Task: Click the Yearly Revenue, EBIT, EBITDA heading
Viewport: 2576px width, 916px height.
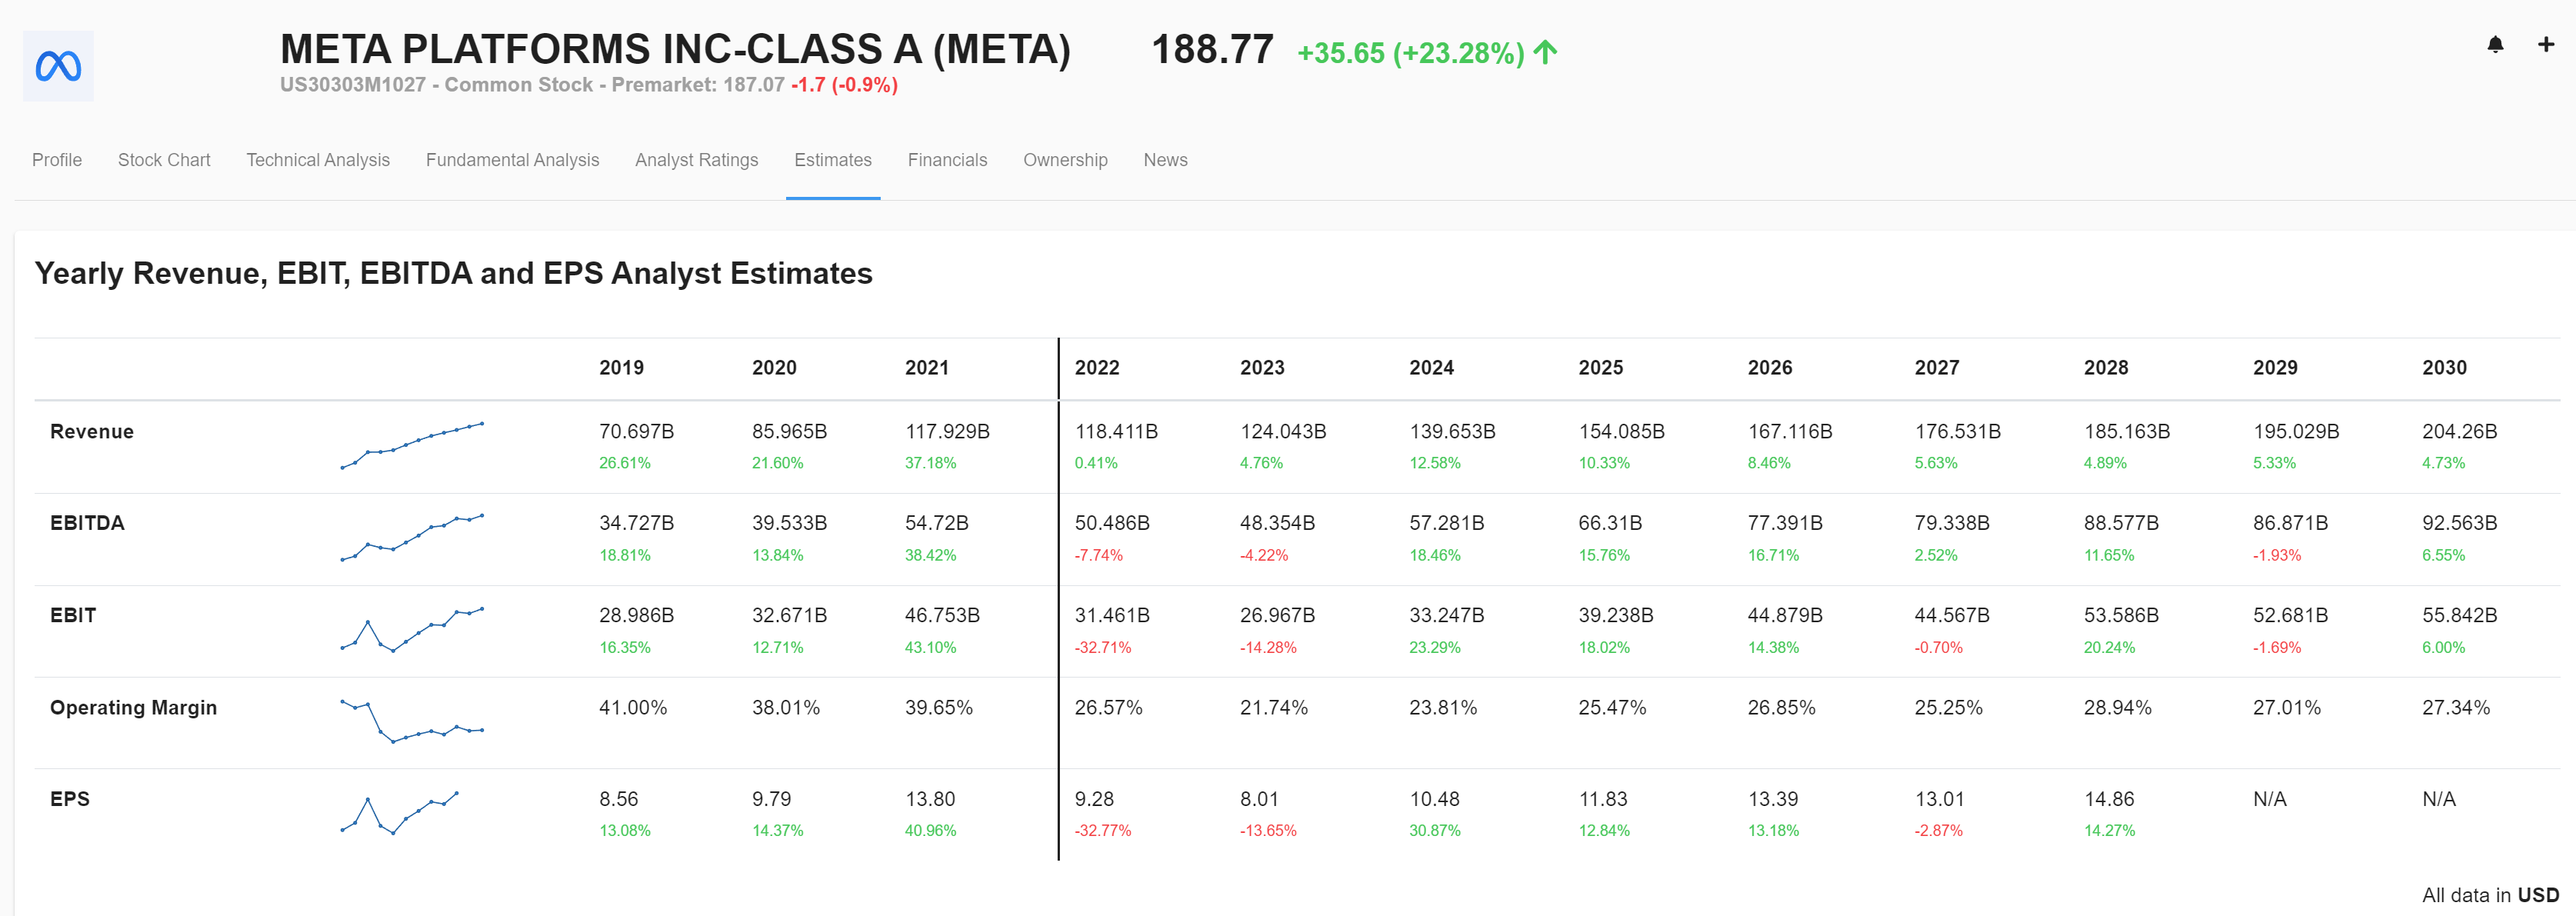Action: point(453,273)
